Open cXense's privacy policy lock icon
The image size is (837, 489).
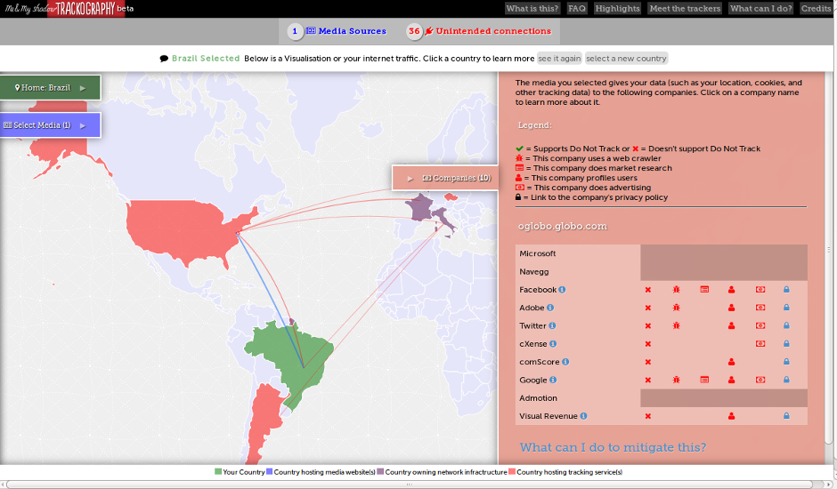tap(786, 344)
